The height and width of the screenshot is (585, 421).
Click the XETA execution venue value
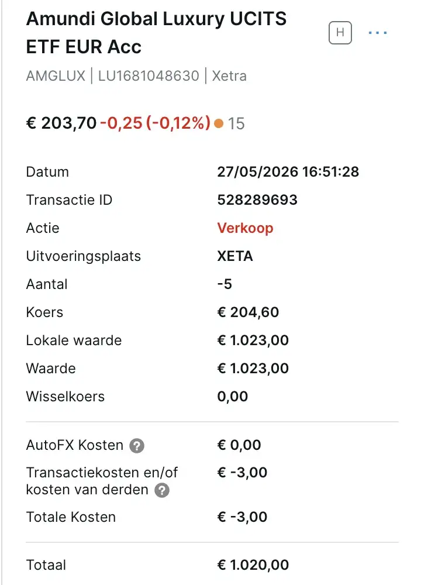(x=235, y=256)
